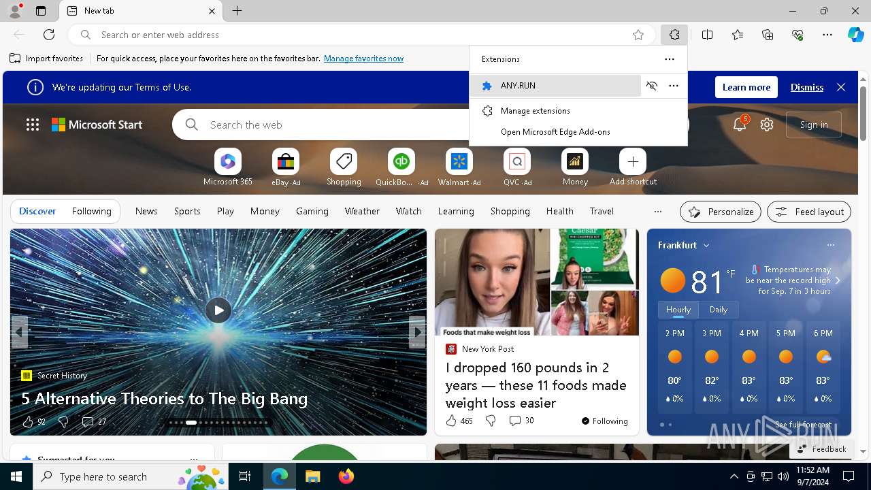Expand more feed categories ellipsis

[657, 212]
